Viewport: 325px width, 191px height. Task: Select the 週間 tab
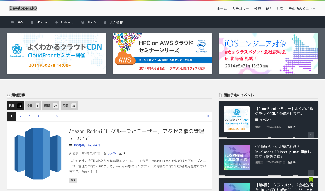click(x=51, y=106)
